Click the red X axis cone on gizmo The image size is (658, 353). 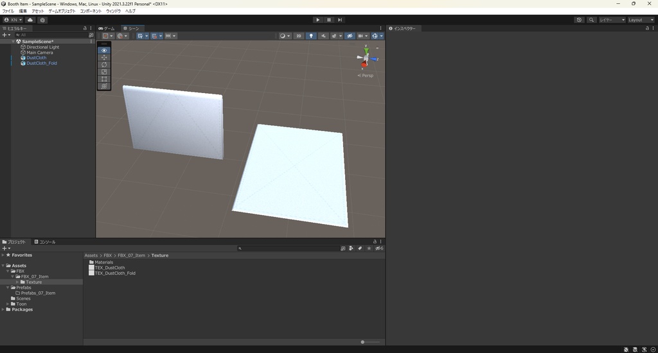click(364, 65)
